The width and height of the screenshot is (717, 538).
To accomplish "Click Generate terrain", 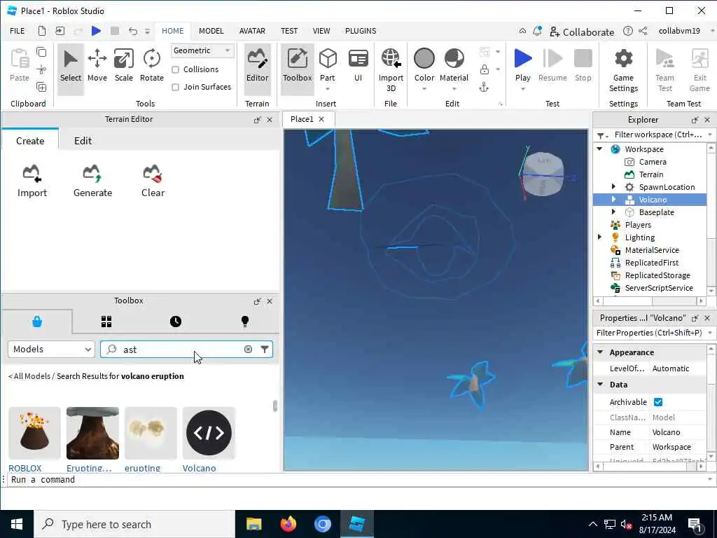I will point(92,181).
